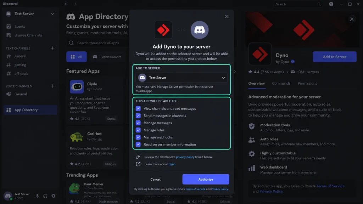This screenshot has width=363, height=204.
Task: Click the 10M+ servers label
Action: (x=305, y=72)
